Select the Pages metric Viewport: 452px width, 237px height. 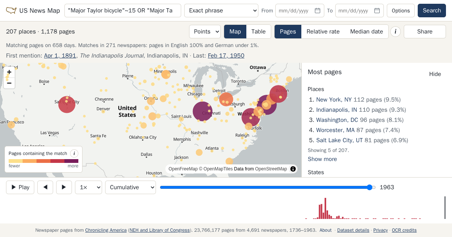point(288,32)
